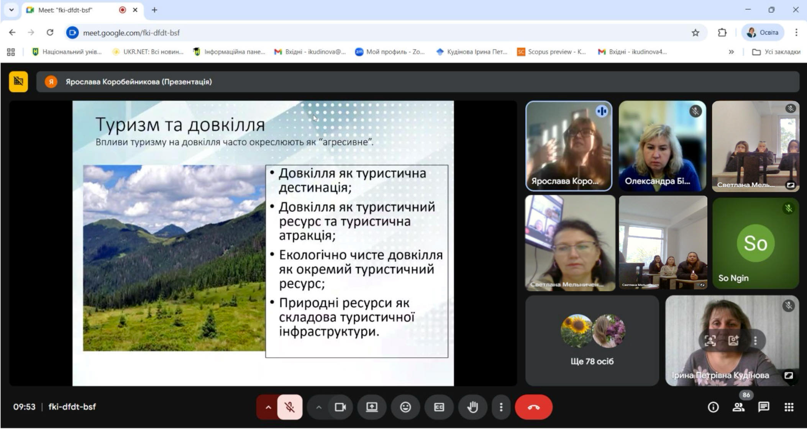Image resolution: width=807 pixels, height=429 pixels.
Task: Open activities grid icon
Action: (789, 407)
